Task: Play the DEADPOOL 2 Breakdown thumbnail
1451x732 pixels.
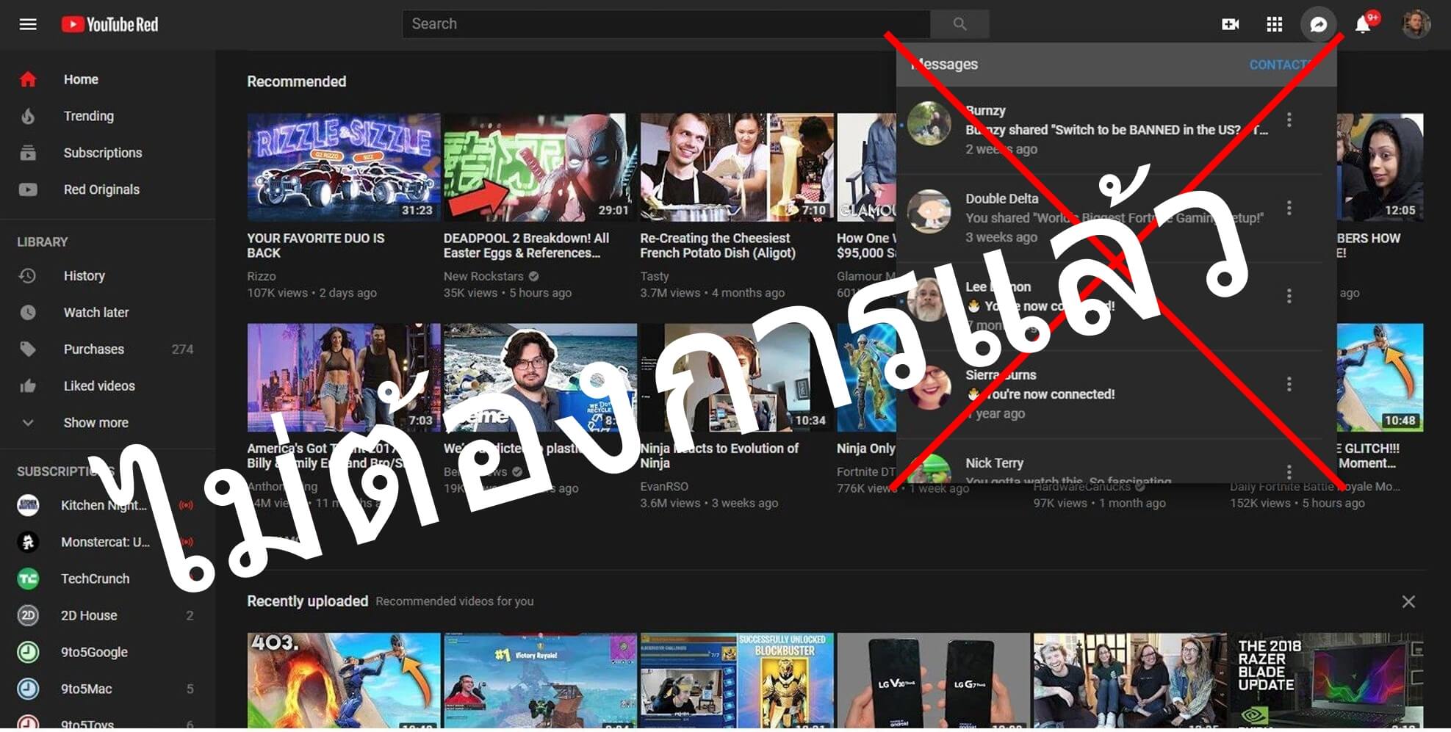Action: tap(540, 167)
